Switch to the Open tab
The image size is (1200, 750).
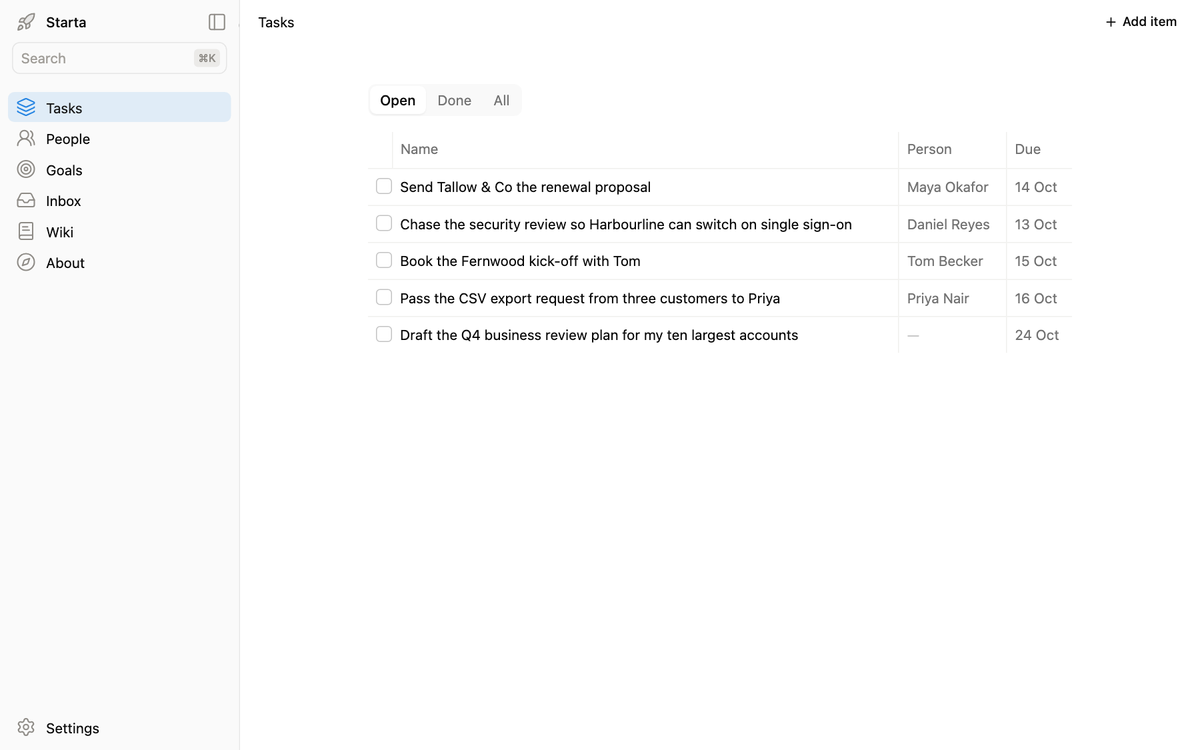pos(398,100)
